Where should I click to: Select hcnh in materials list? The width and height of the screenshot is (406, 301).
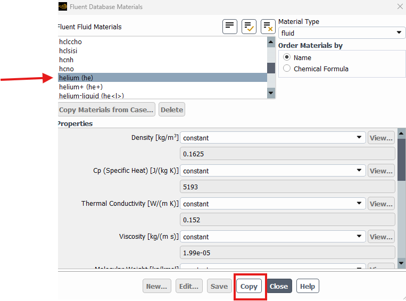coord(162,60)
